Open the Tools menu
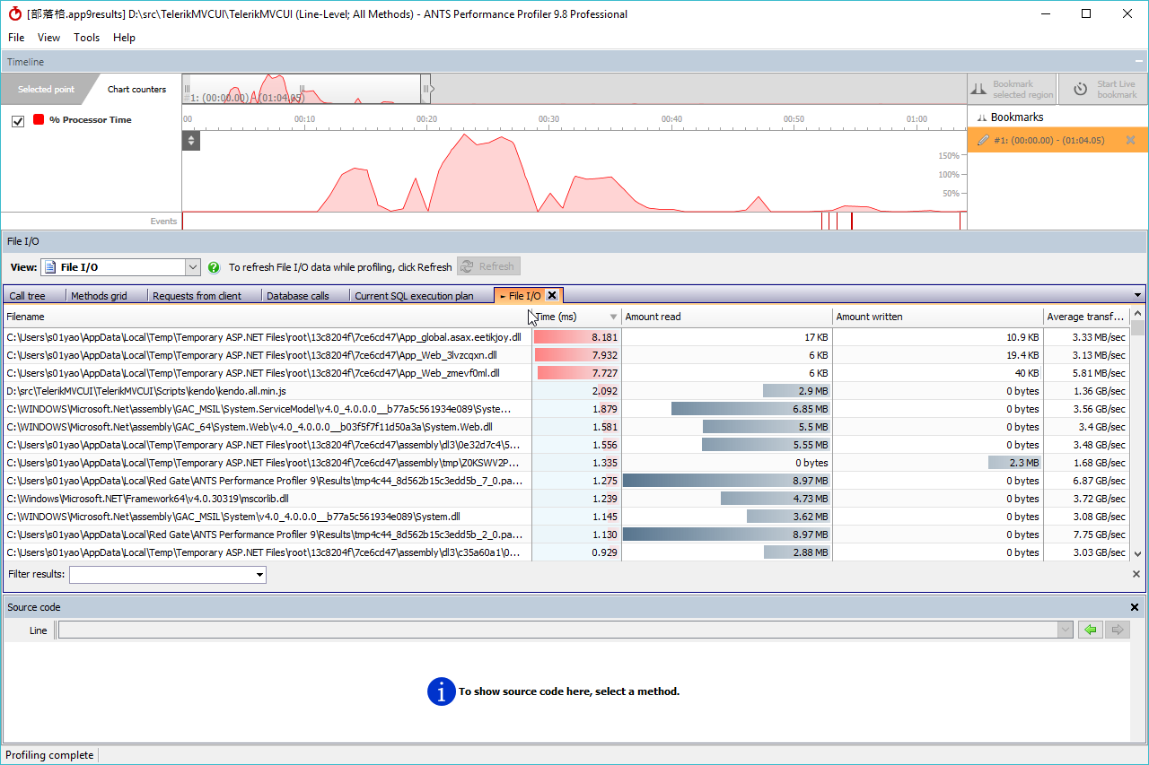Image resolution: width=1149 pixels, height=765 pixels. 86,38
